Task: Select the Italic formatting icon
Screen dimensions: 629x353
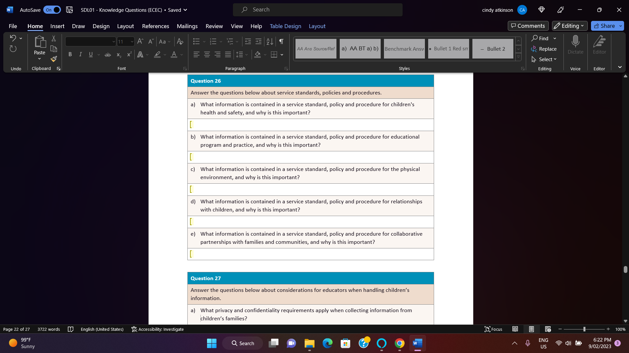Action: pyautogui.click(x=80, y=55)
